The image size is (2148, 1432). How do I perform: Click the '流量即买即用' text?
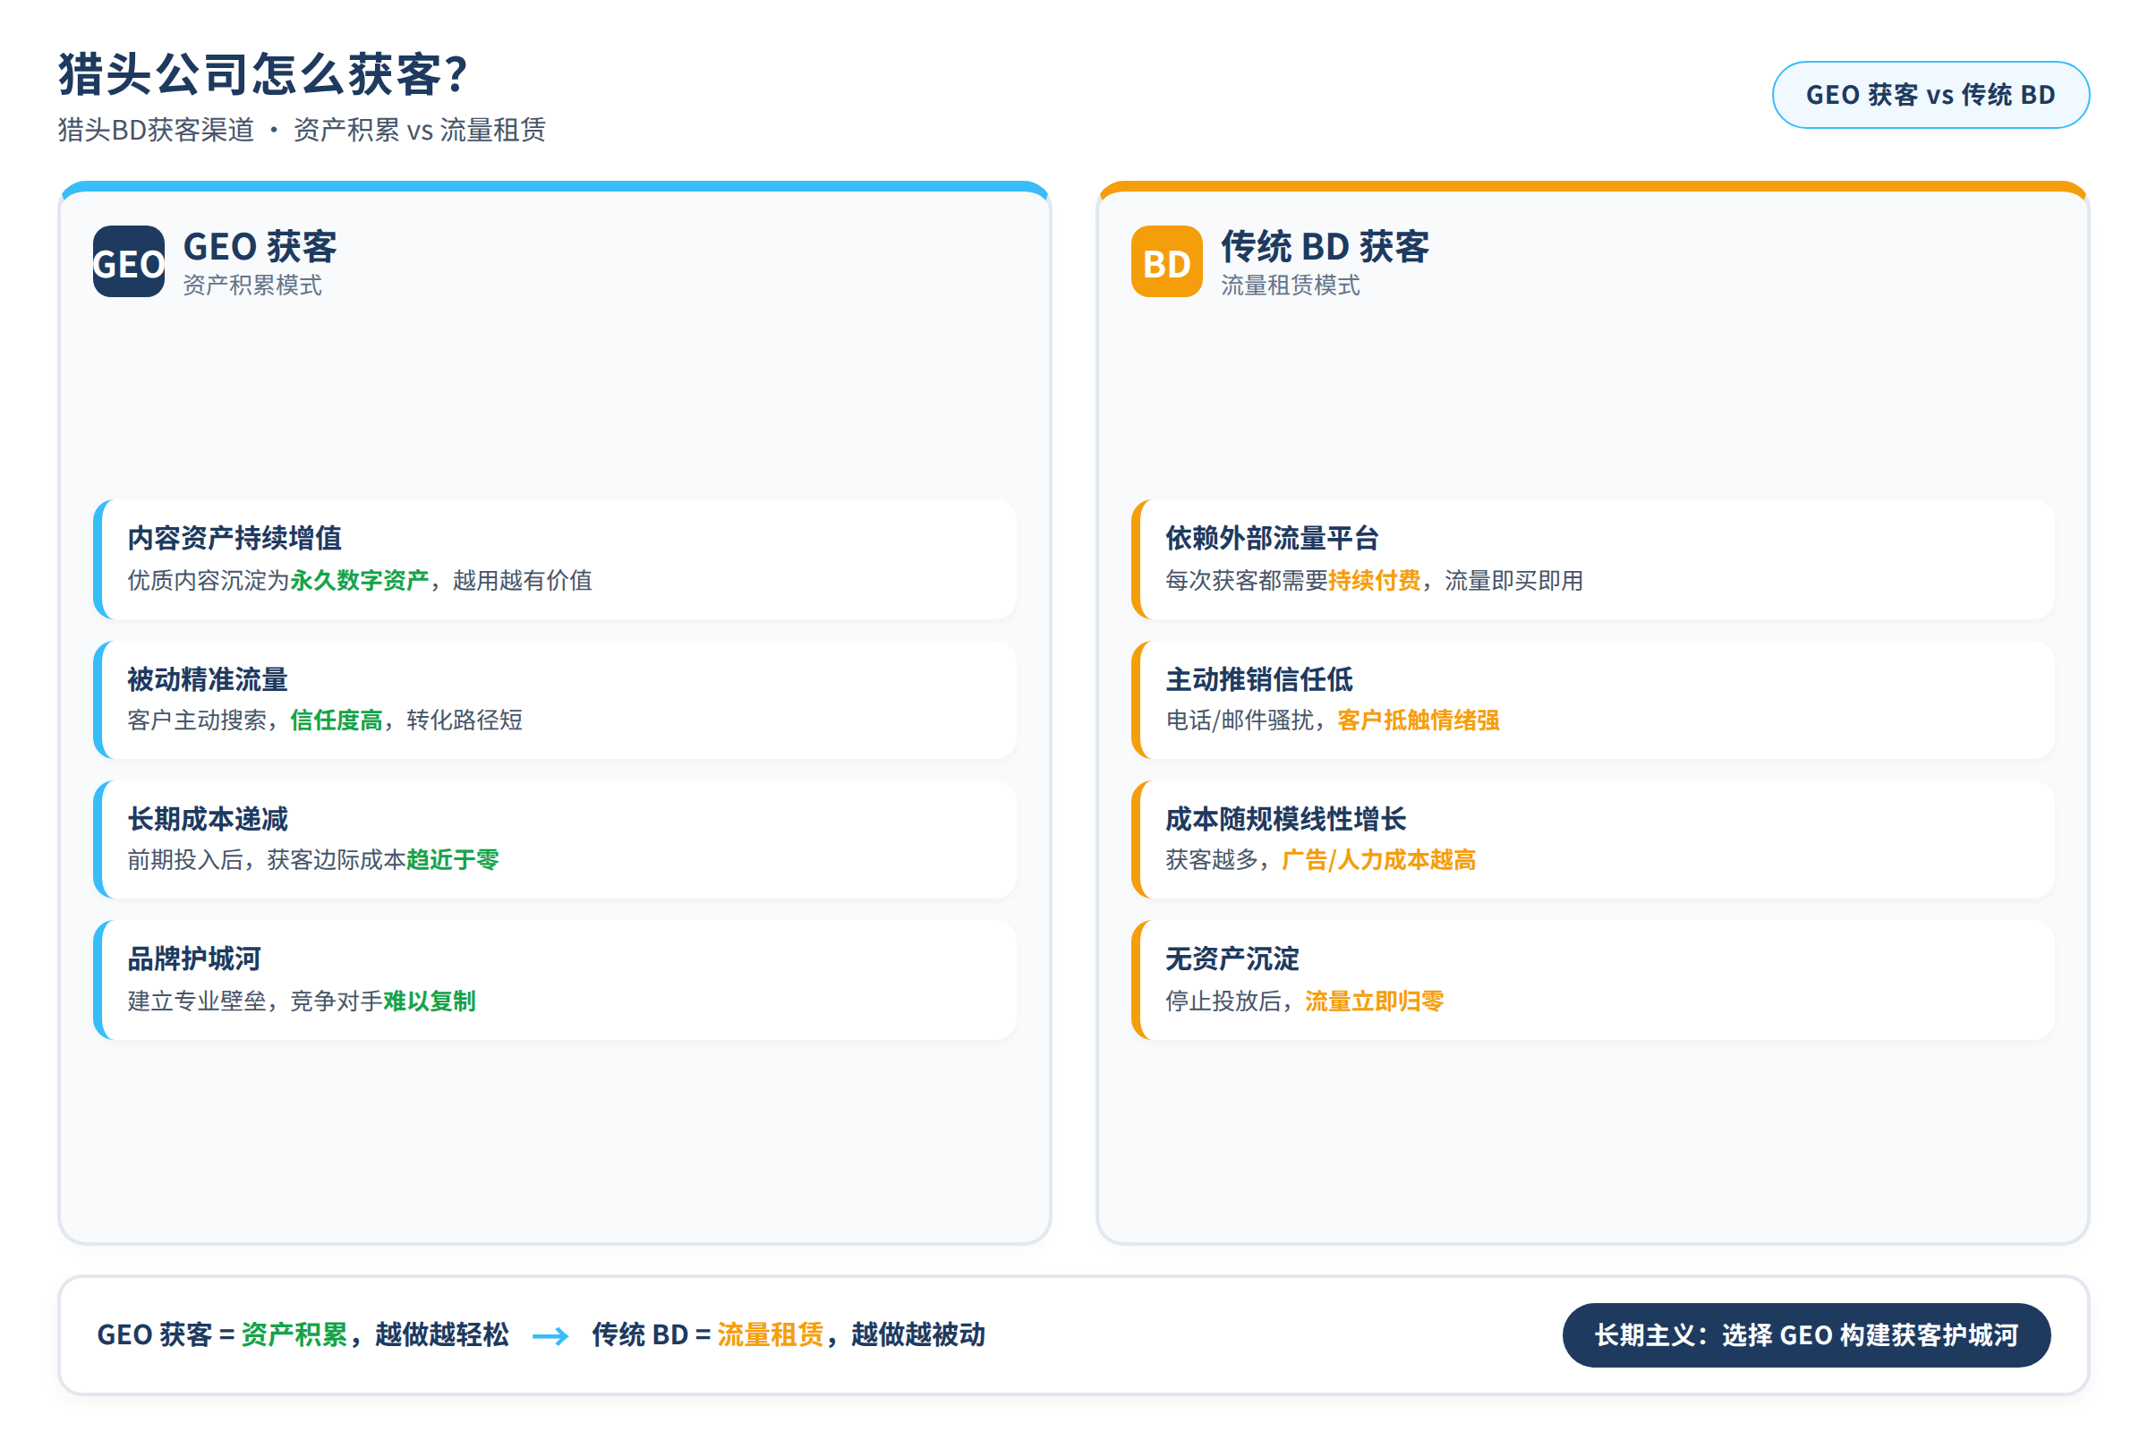1514,580
